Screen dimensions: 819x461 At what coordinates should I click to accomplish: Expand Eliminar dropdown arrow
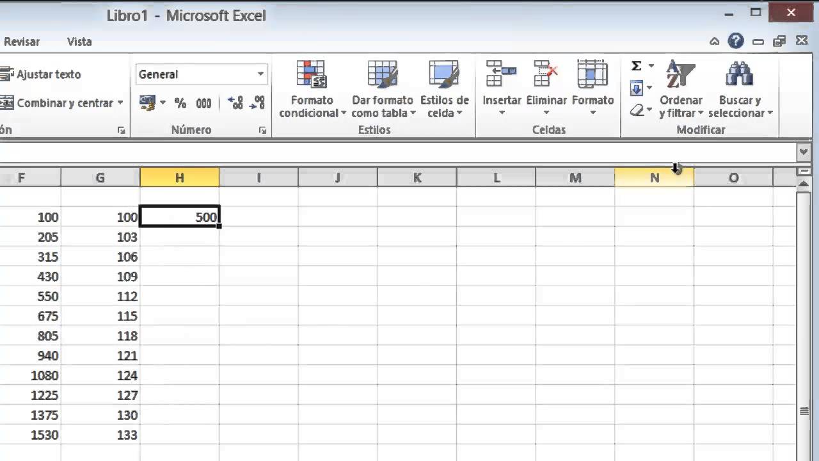click(546, 113)
